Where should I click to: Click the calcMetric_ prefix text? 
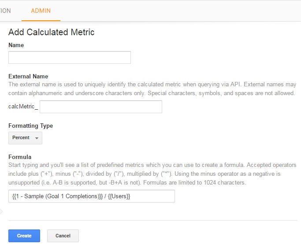(x=23, y=107)
